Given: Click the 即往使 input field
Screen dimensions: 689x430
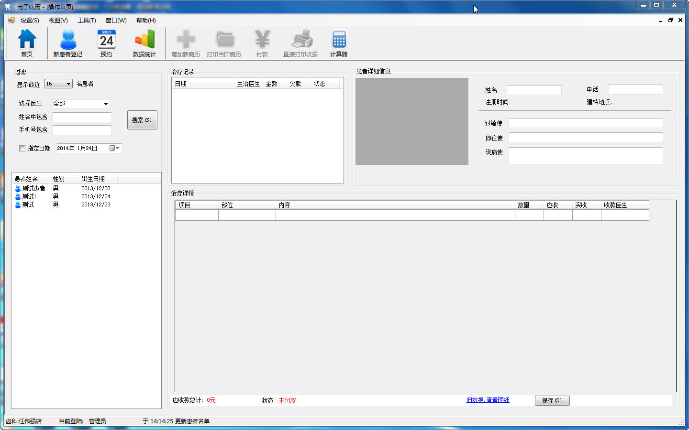Looking at the screenshot, I should 585,138.
